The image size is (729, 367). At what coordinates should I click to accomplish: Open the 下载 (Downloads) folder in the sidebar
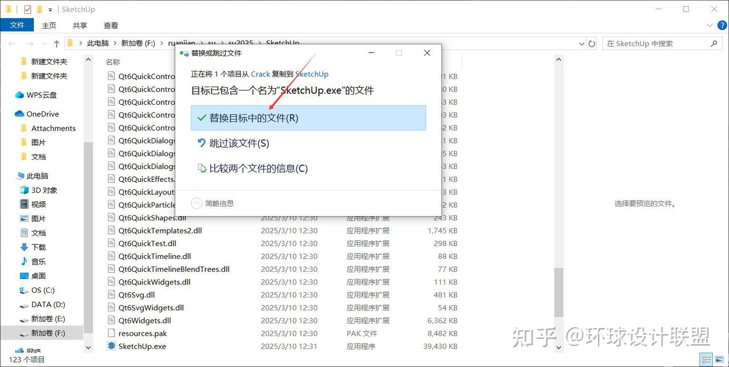pos(38,247)
